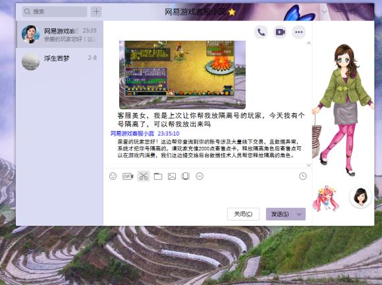Open the title bar dropdown chevron
This screenshot has width=382, height=285.
click(x=324, y=12)
